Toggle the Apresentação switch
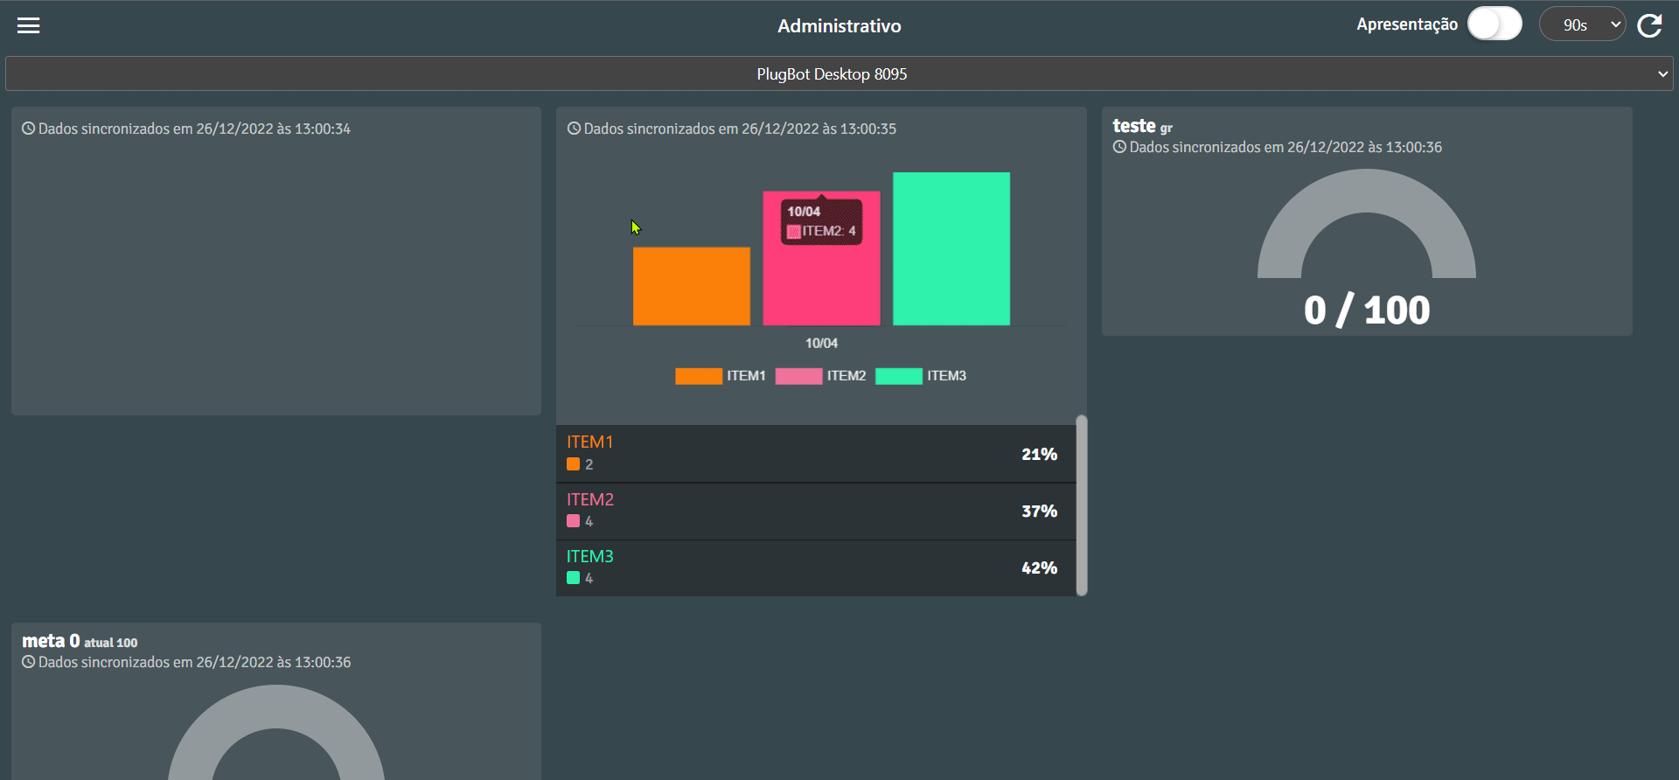Viewport: 1679px width, 780px height. click(x=1494, y=24)
